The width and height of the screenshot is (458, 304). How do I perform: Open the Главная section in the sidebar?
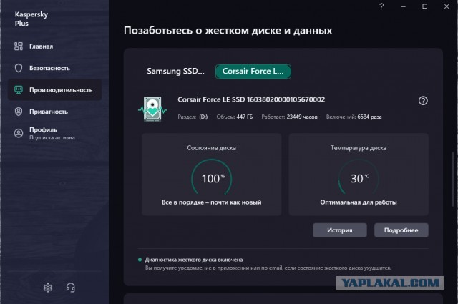[54, 46]
